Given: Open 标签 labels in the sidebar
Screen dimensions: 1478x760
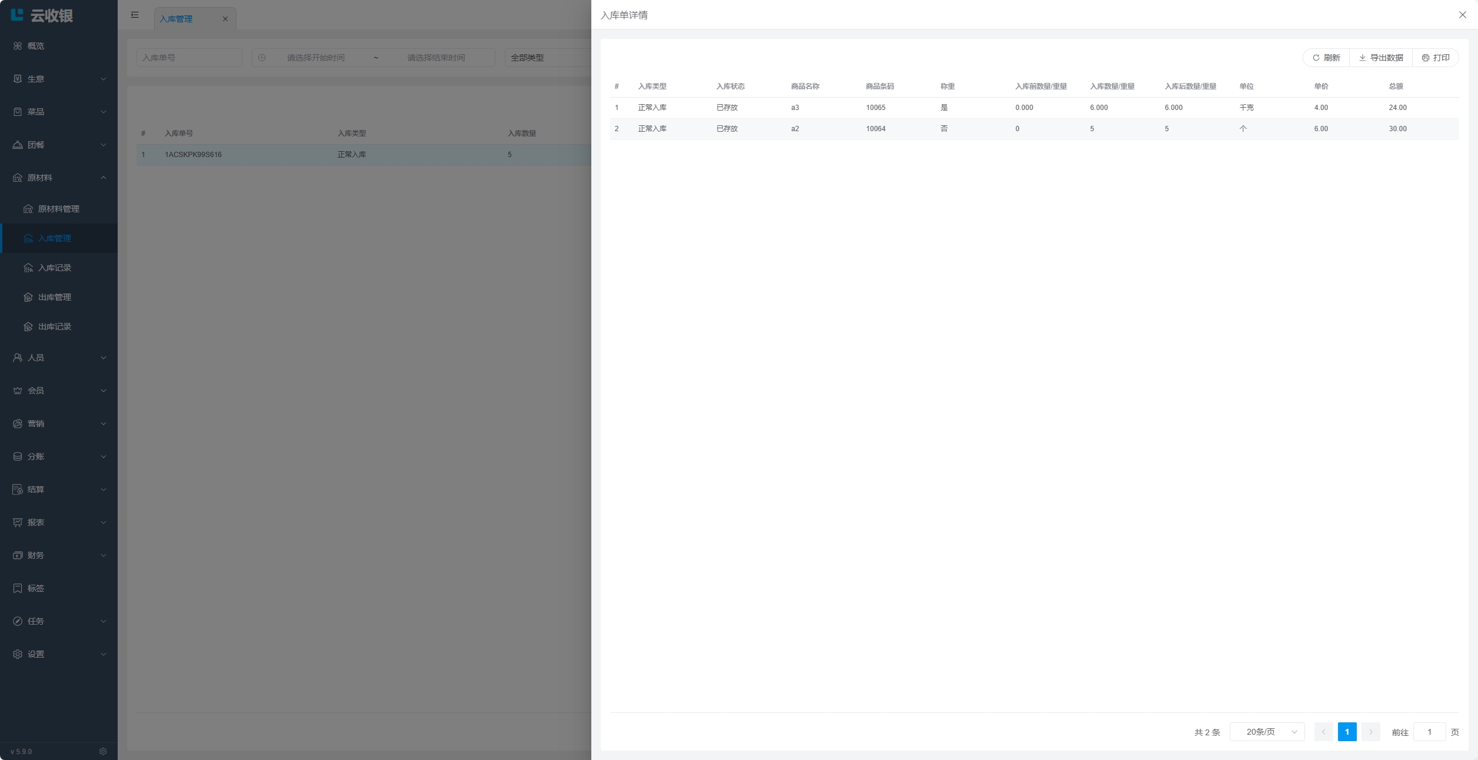Looking at the screenshot, I should (35, 588).
